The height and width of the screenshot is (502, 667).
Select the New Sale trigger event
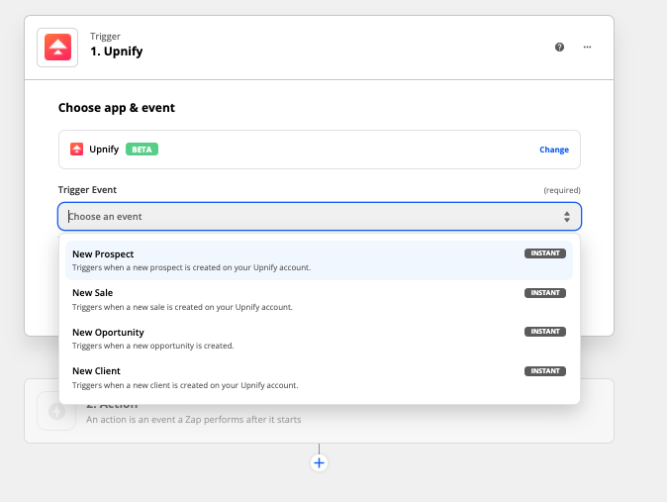click(x=319, y=299)
